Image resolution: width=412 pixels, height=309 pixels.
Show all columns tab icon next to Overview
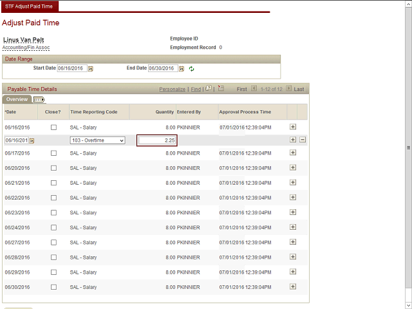click(x=38, y=100)
